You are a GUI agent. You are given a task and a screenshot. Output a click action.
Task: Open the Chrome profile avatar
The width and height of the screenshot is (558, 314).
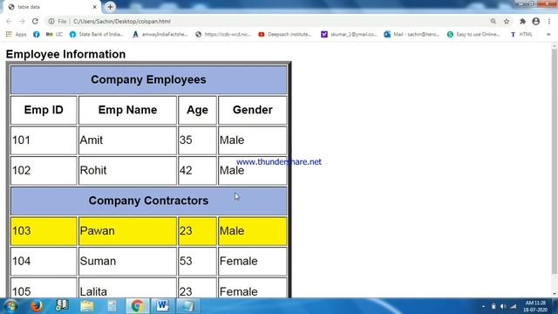tap(536, 21)
